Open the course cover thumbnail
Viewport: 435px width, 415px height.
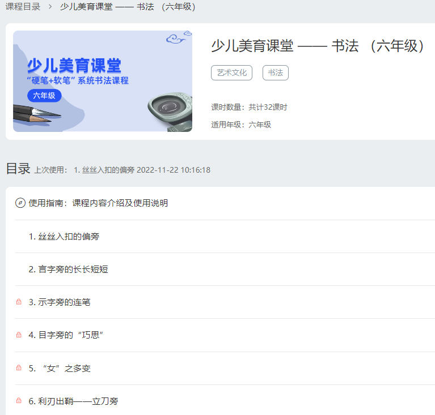click(x=103, y=81)
